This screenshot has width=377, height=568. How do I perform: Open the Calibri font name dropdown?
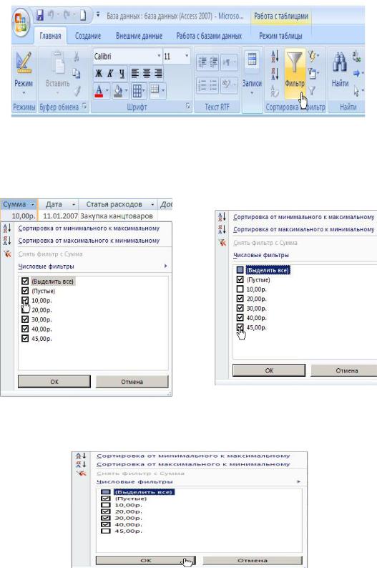coord(159,56)
